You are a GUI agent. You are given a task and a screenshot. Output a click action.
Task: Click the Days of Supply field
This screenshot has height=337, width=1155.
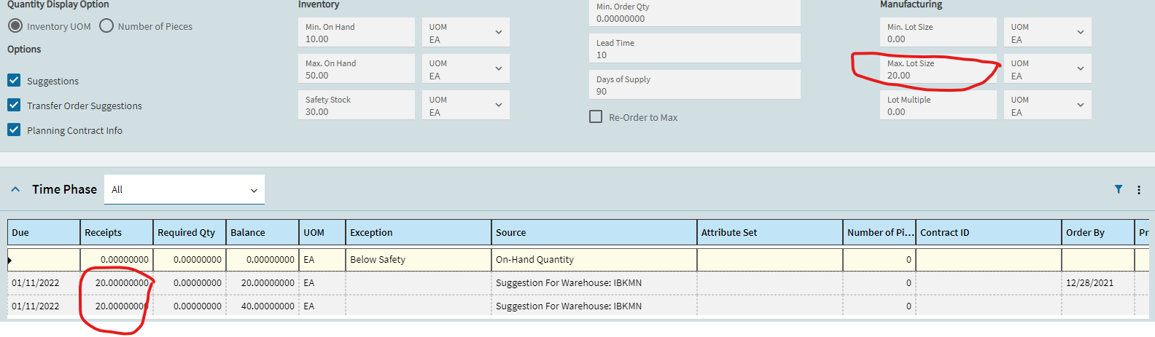click(695, 84)
